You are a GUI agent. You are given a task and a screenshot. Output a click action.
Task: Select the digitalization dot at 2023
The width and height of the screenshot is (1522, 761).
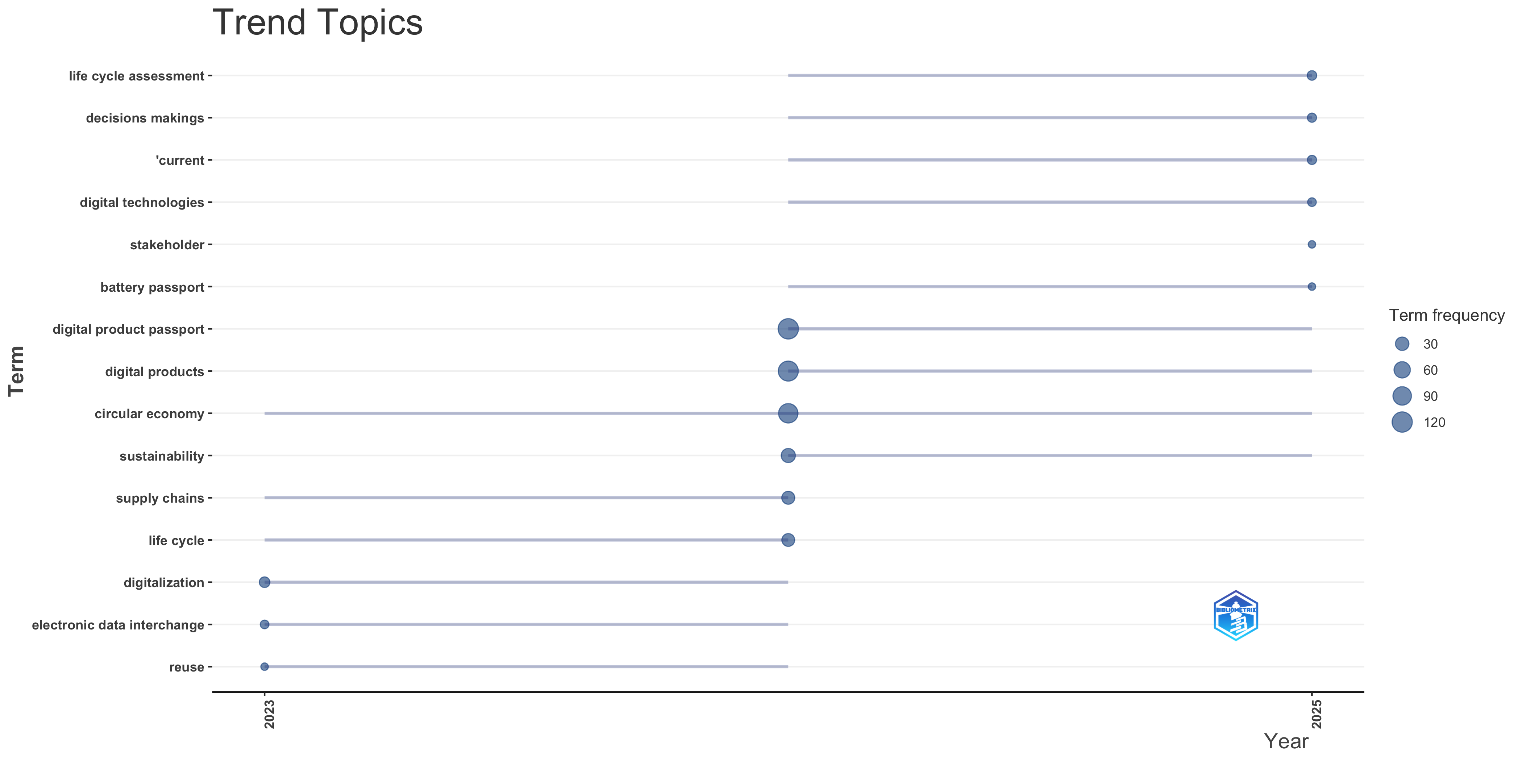click(x=265, y=583)
